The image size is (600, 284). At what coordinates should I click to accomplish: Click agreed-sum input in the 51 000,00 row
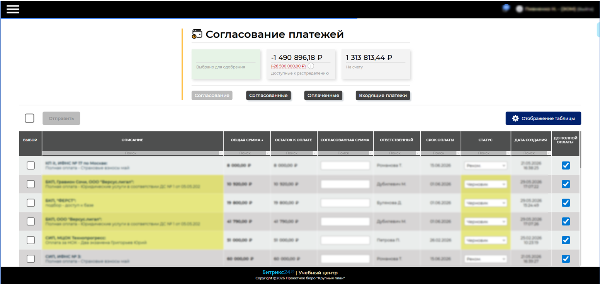[x=345, y=240]
